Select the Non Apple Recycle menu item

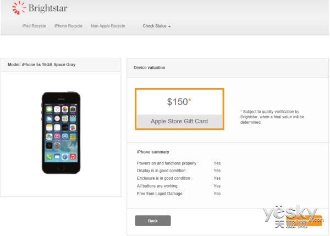108,26
